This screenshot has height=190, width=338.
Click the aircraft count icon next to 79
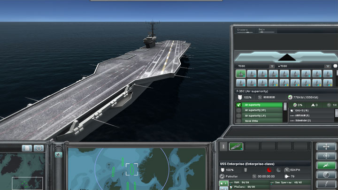(287, 176)
